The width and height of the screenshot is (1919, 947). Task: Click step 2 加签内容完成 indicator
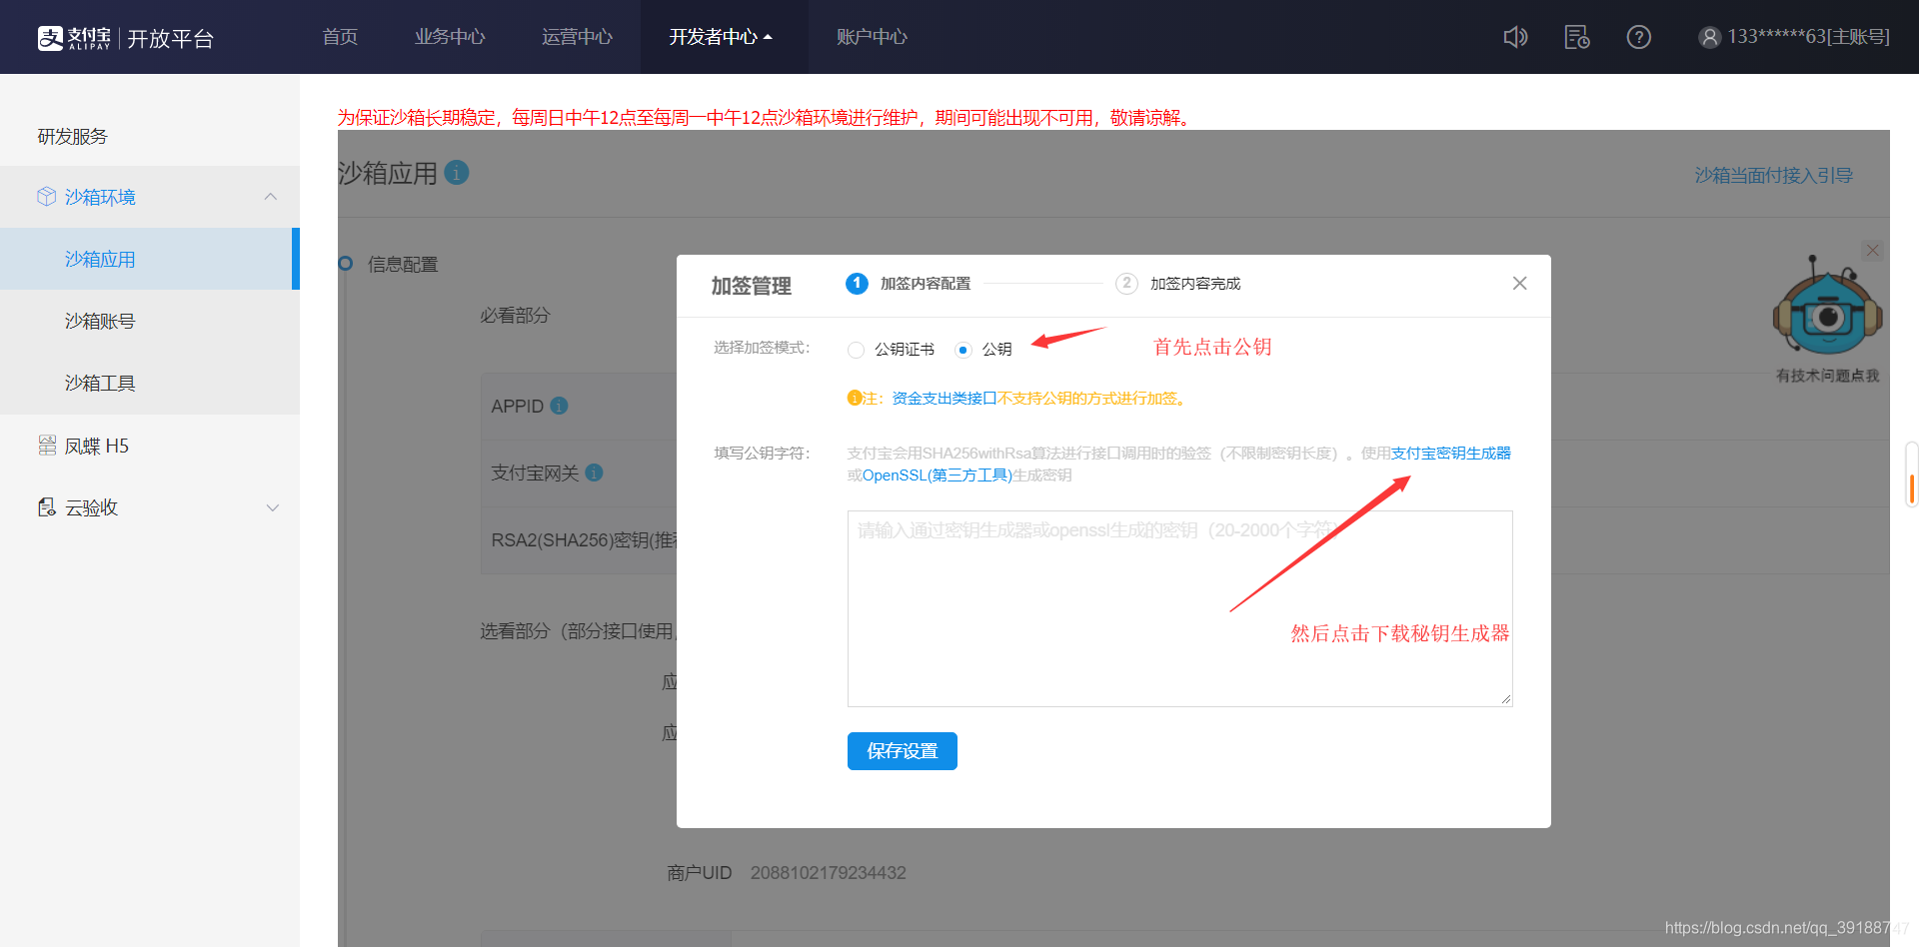click(1178, 284)
